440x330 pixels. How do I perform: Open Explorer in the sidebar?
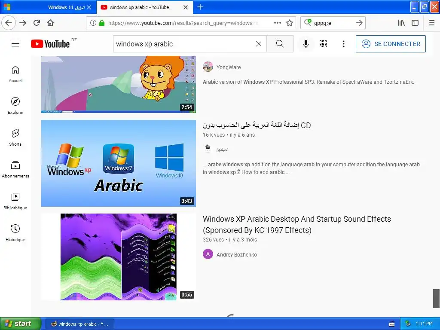click(x=15, y=106)
